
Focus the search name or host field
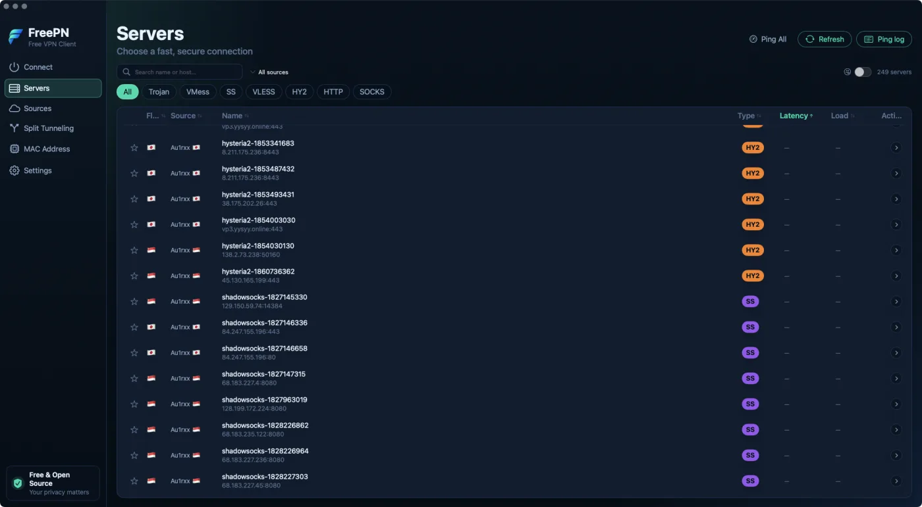pyautogui.click(x=180, y=72)
